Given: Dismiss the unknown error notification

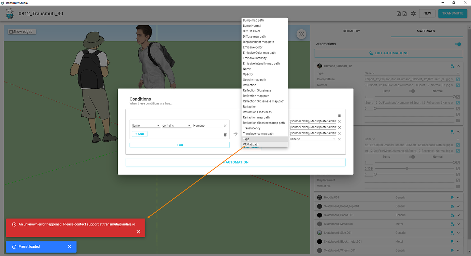Looking at the screenshot, I should coord(138,232).
